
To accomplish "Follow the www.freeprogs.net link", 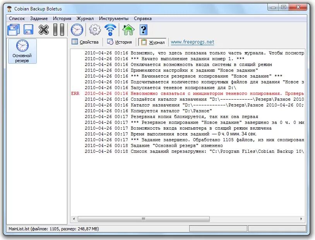I will [x=192, y=42].
